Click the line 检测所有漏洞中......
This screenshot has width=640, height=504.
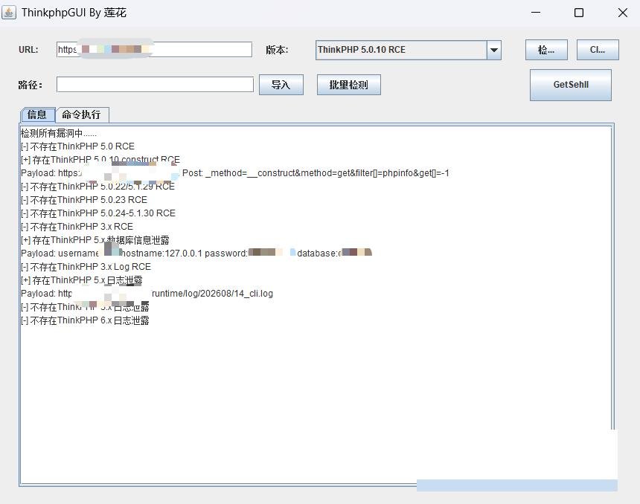[59, 133]
